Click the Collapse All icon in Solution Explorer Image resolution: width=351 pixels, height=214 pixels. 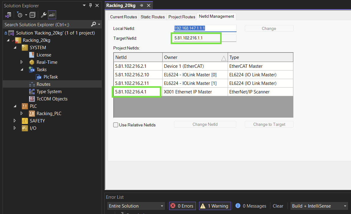pos(32,15)
